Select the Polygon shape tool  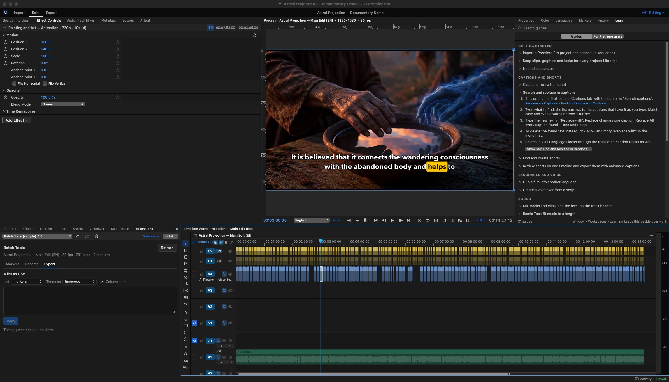pos(185,339)
